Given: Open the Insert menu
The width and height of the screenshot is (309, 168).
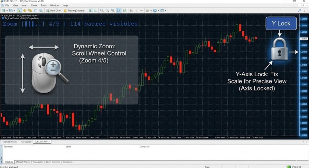Looking at the screenshot, I should click(24, 5).
